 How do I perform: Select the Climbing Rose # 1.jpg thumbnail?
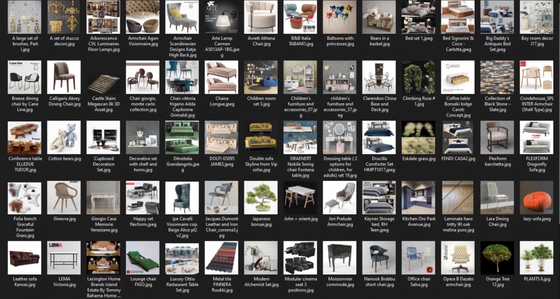pyautogui.click(x=418, y=77)
